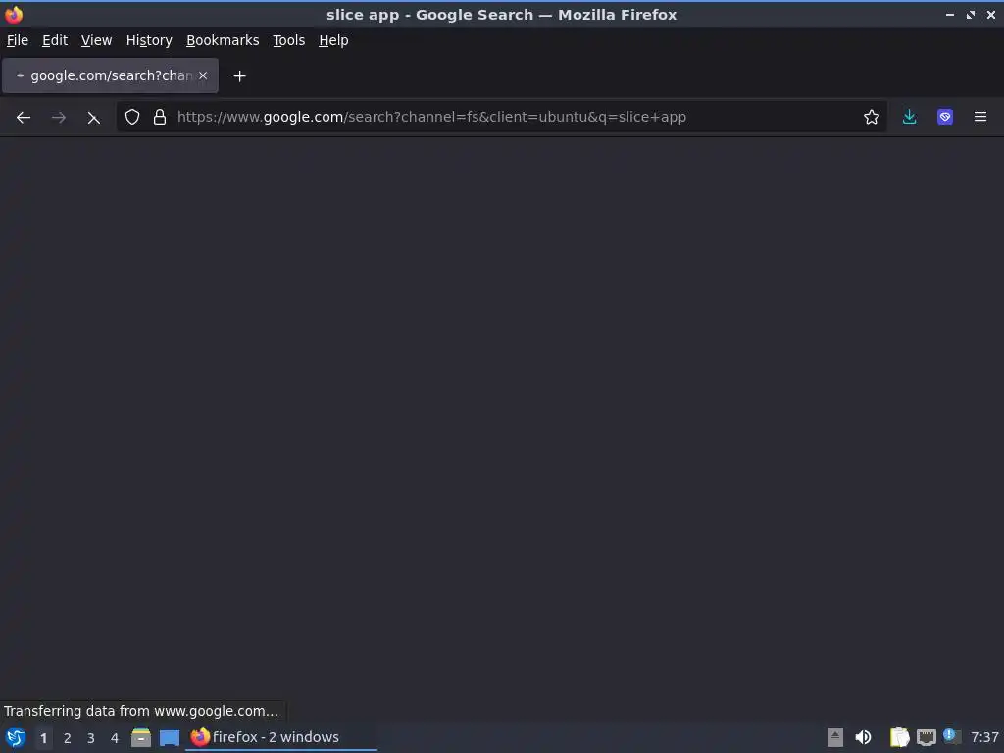1004x753 pixels.
Task: View site security padlock info
Action: click(160, 117)
